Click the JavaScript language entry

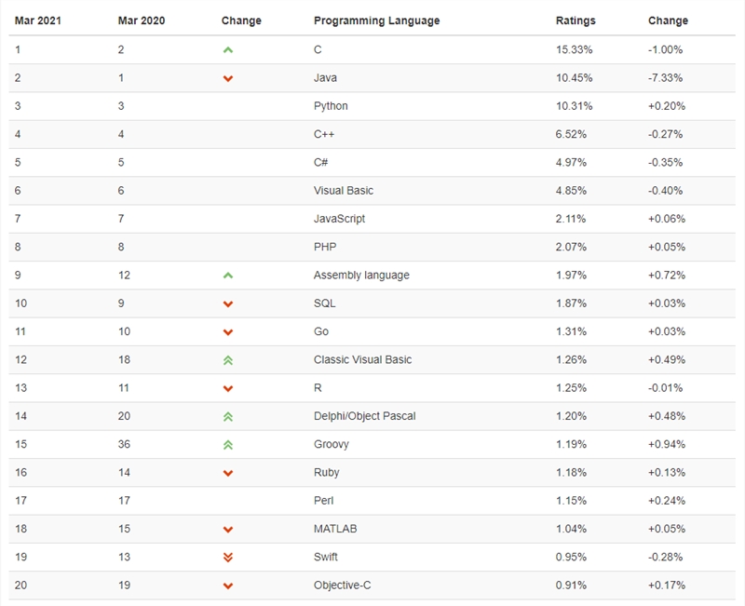pos(339,219)
